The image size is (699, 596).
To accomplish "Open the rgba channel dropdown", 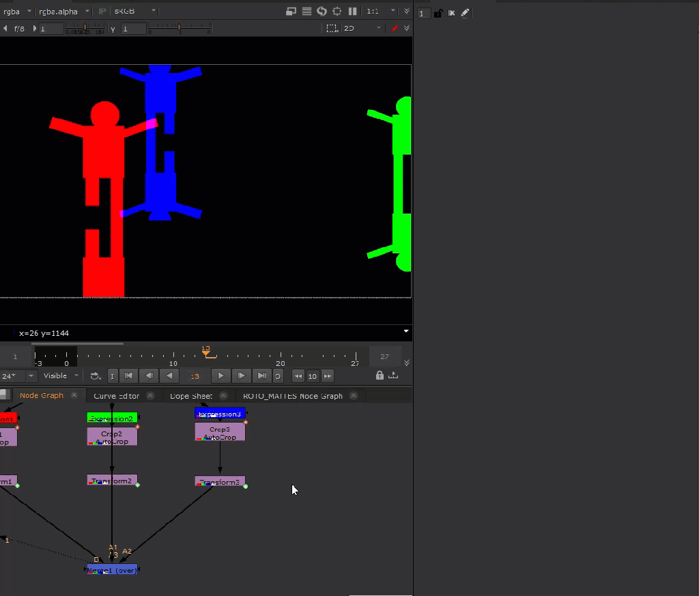I will tap(17, 12).
